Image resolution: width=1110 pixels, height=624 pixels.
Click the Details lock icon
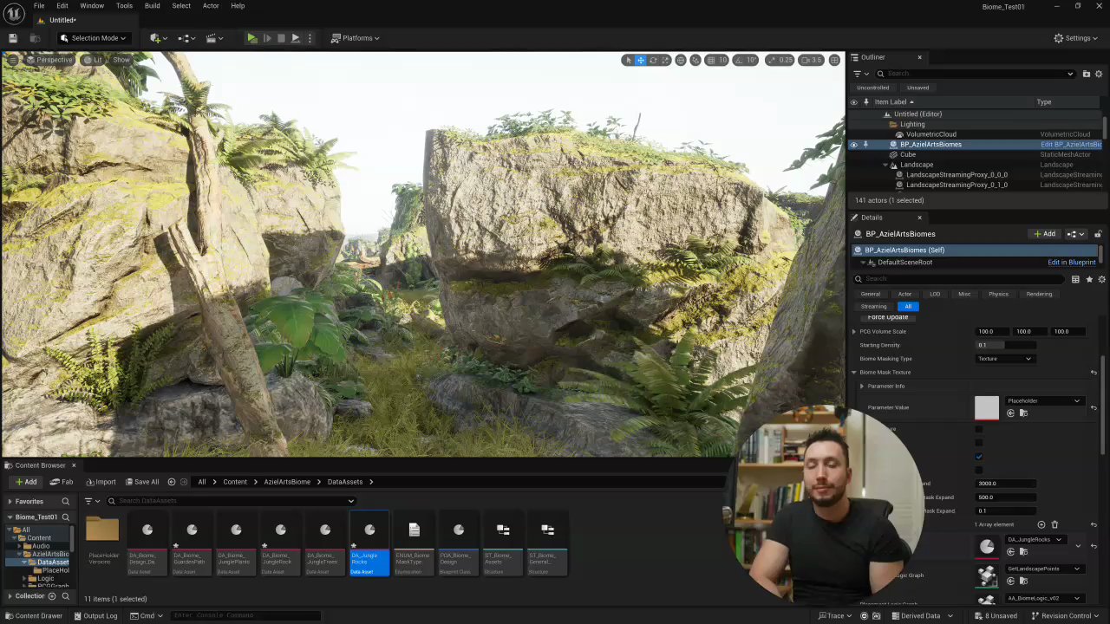pos(1098,234)
